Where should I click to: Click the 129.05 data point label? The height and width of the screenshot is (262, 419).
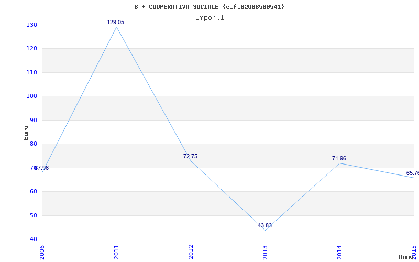click(x=116, y=22)
